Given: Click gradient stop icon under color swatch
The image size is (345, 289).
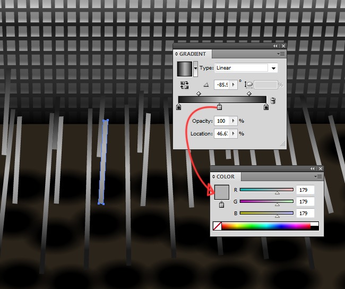Looking at the screenshot, I should click(221, 205).
